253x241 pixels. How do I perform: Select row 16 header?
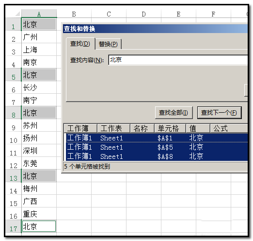pos(14,214)
